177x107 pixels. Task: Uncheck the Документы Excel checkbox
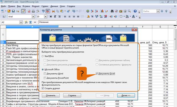pos(97,74)
